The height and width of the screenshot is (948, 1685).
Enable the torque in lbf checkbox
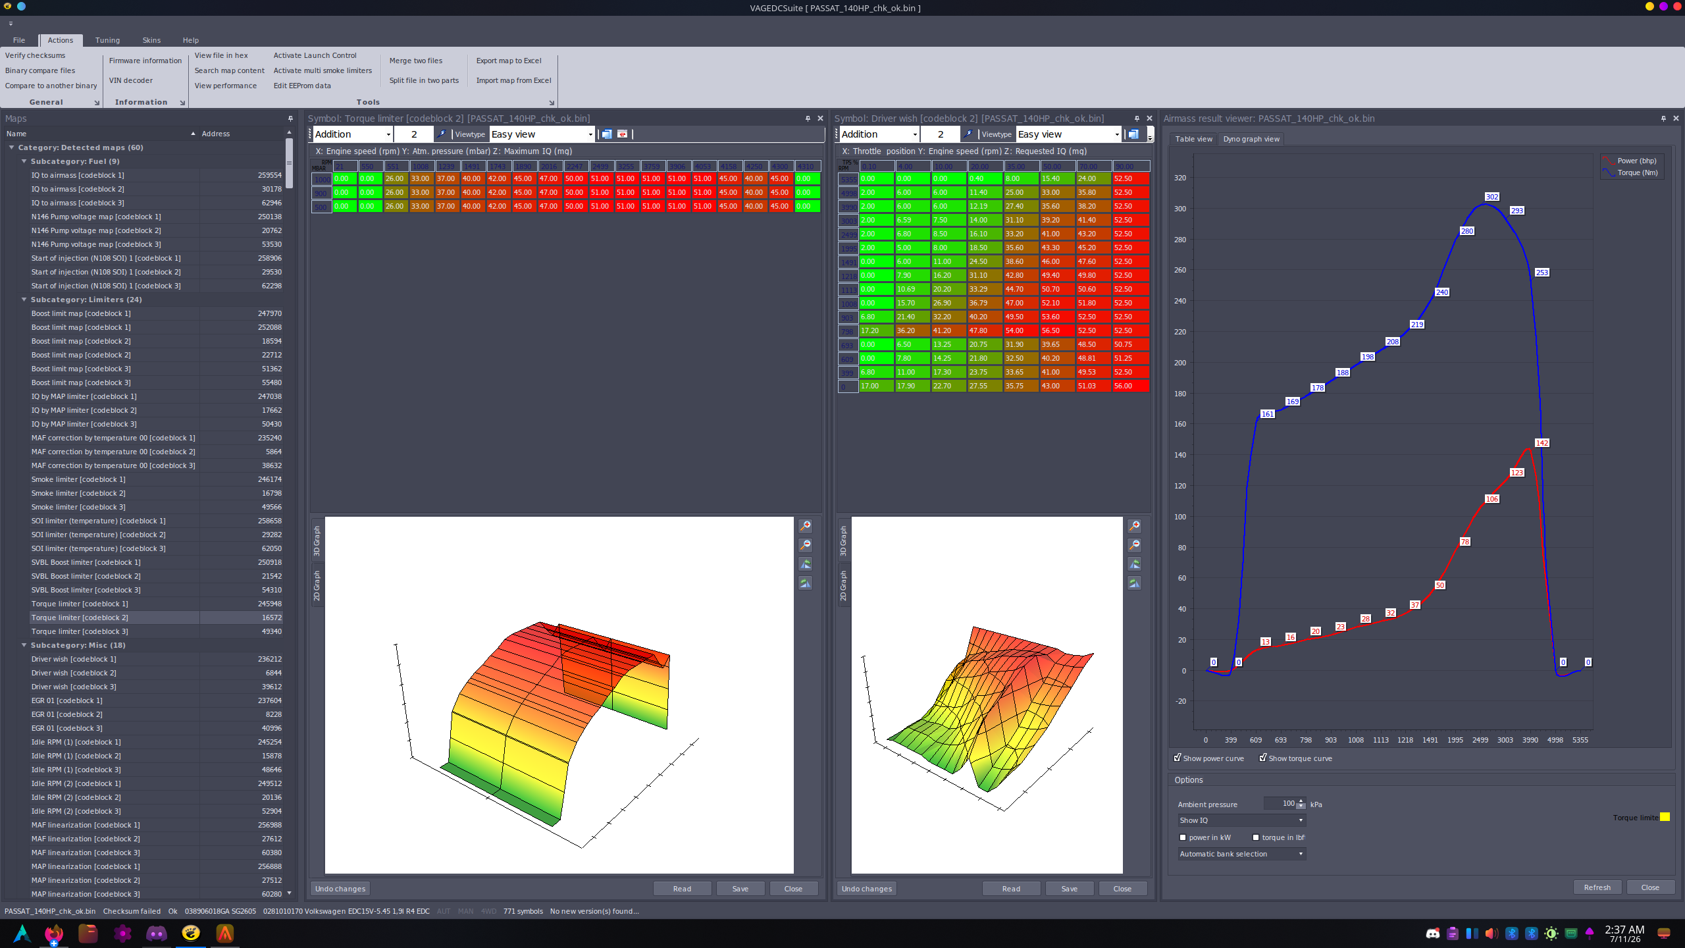[x=1256, y=837]
